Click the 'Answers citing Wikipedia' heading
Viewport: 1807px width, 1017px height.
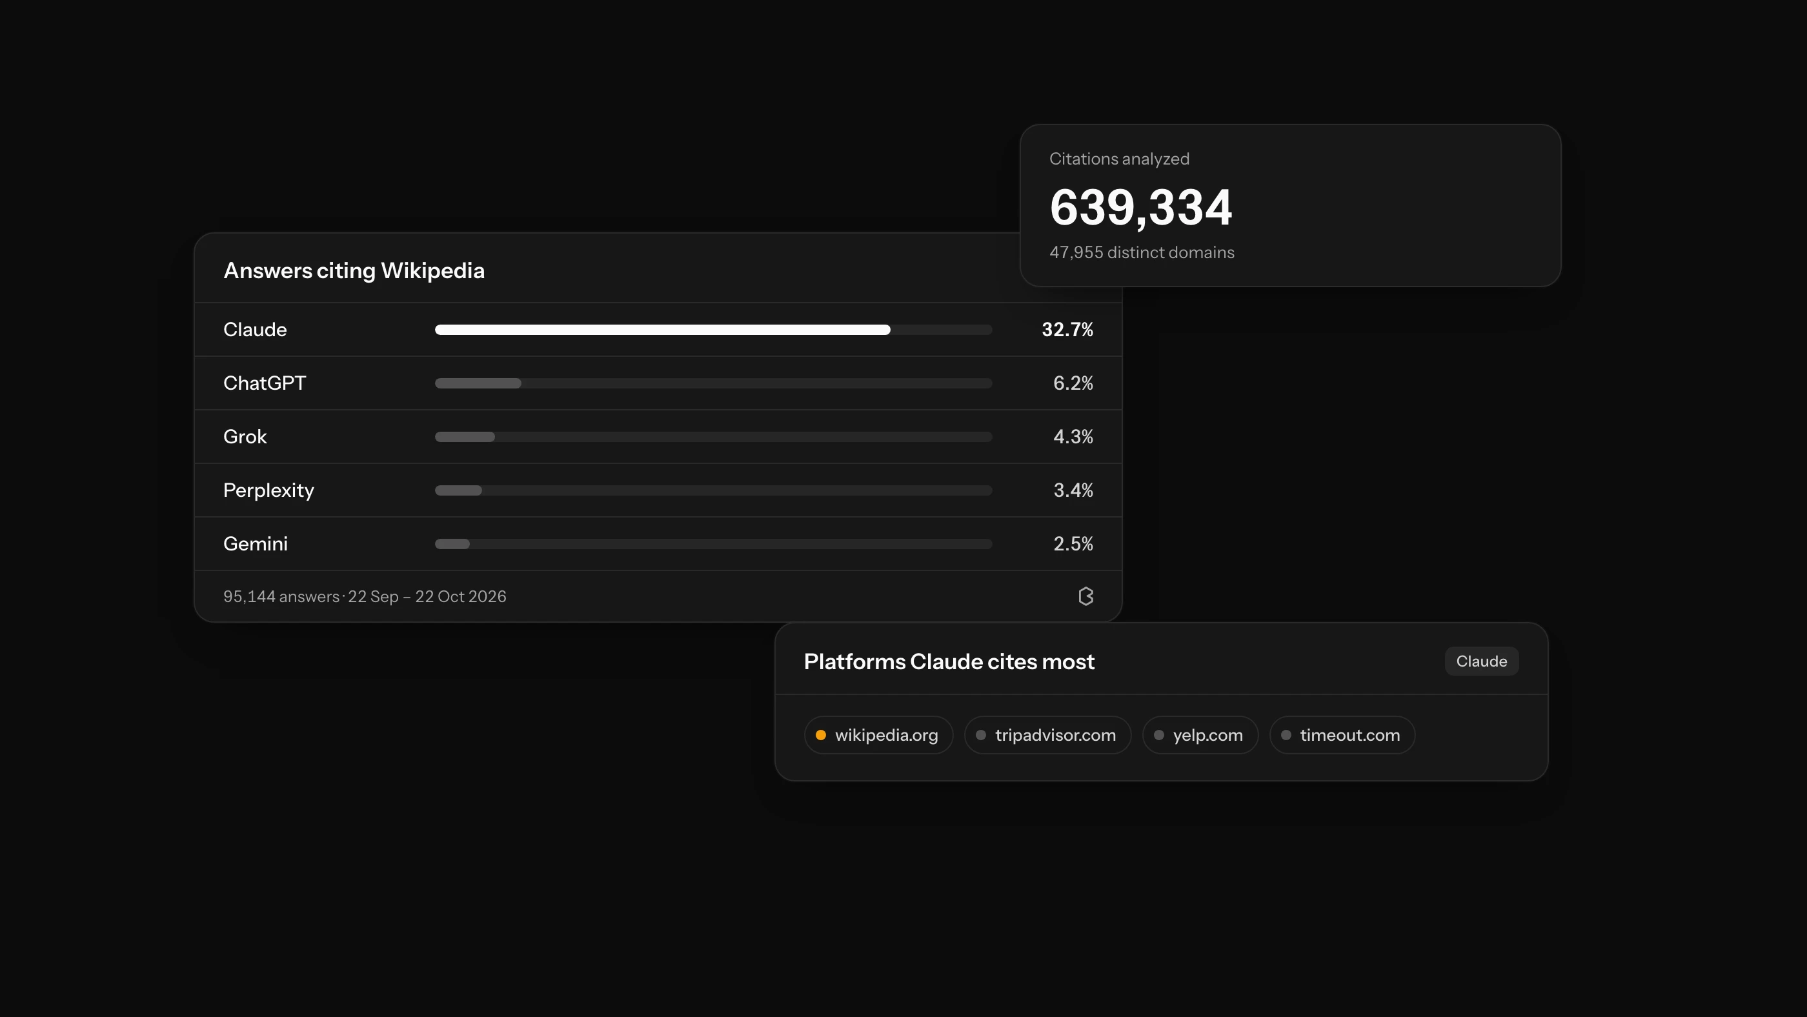click(354, 271)
